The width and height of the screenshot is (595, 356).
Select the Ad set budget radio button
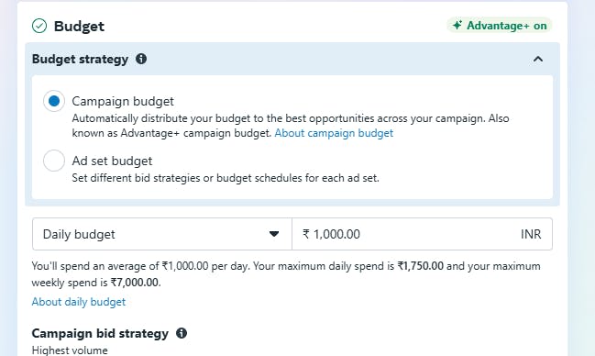pyautogui.click(x=54, y=161)
